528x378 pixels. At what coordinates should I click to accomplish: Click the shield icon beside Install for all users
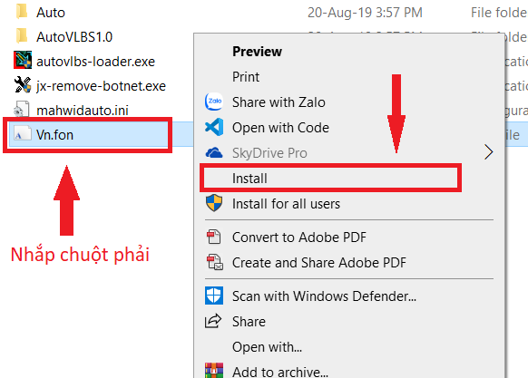[214, 203]
